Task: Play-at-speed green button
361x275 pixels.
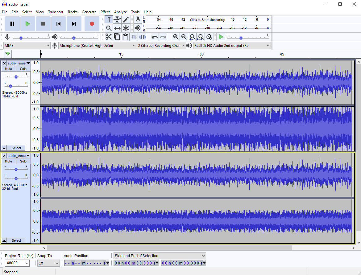Action: pos(221,37)
